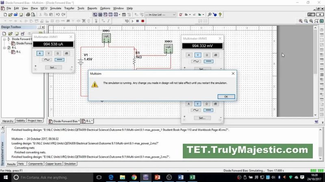Select Voltmeter mode on Multimeter-XMM1
Image resolution: width=325 pixels, height=182 pixels.
point(49,53)
